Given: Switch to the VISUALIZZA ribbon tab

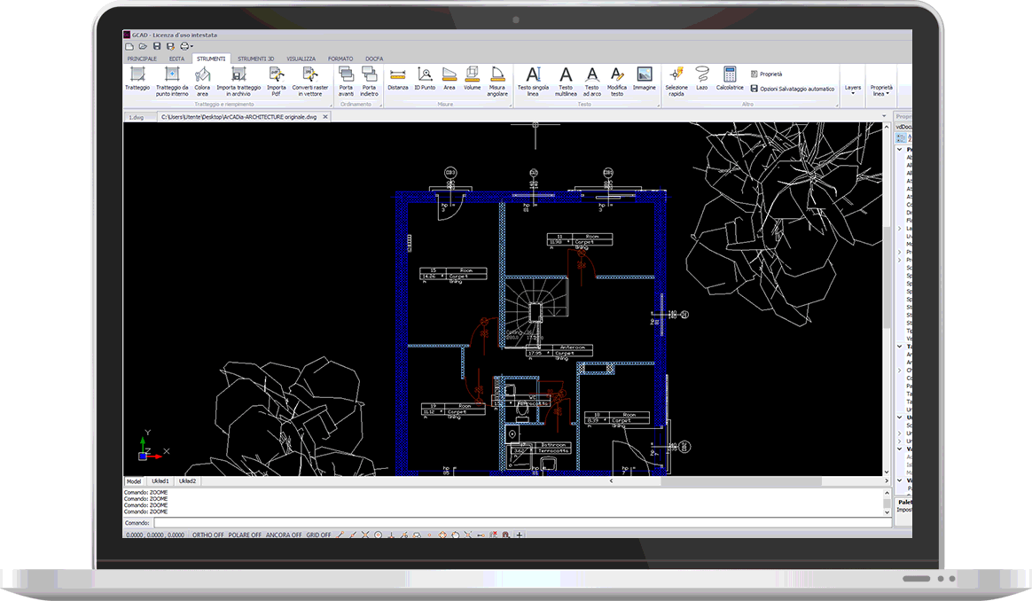Looking at the screenshot, I should 300,59.
